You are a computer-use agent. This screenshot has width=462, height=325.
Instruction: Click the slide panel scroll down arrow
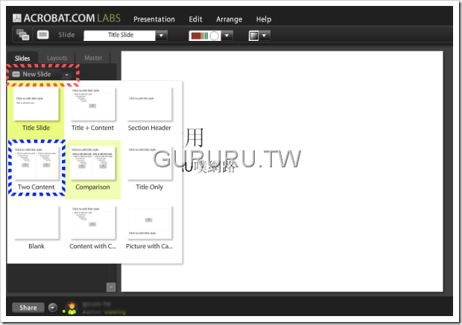tap(111, 287)
